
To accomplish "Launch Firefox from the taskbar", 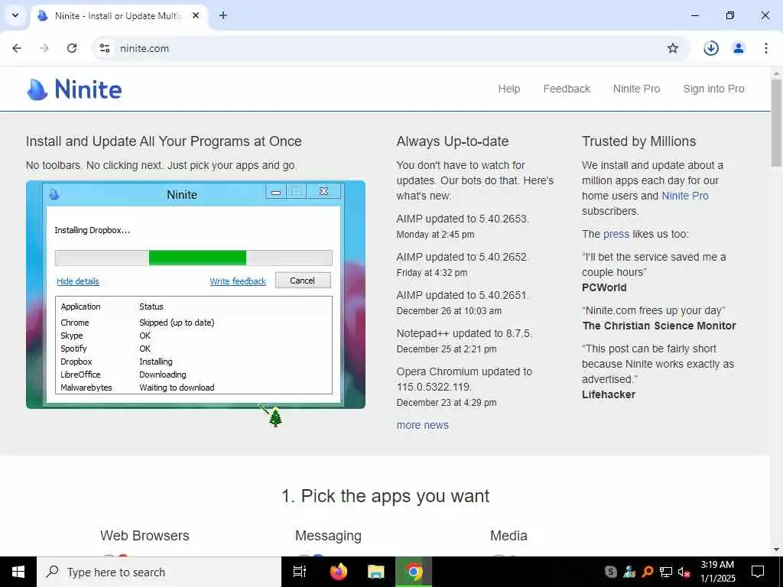I will (x=339, y=572).
